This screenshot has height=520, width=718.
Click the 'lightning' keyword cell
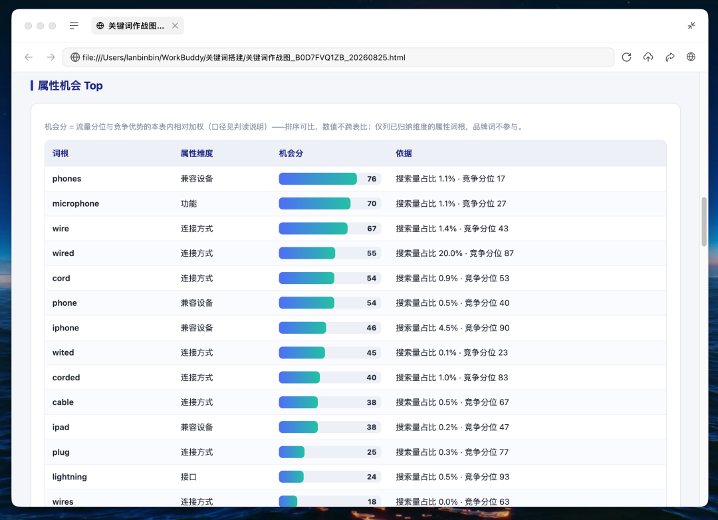pyautogui.click(x=69, y=477)
